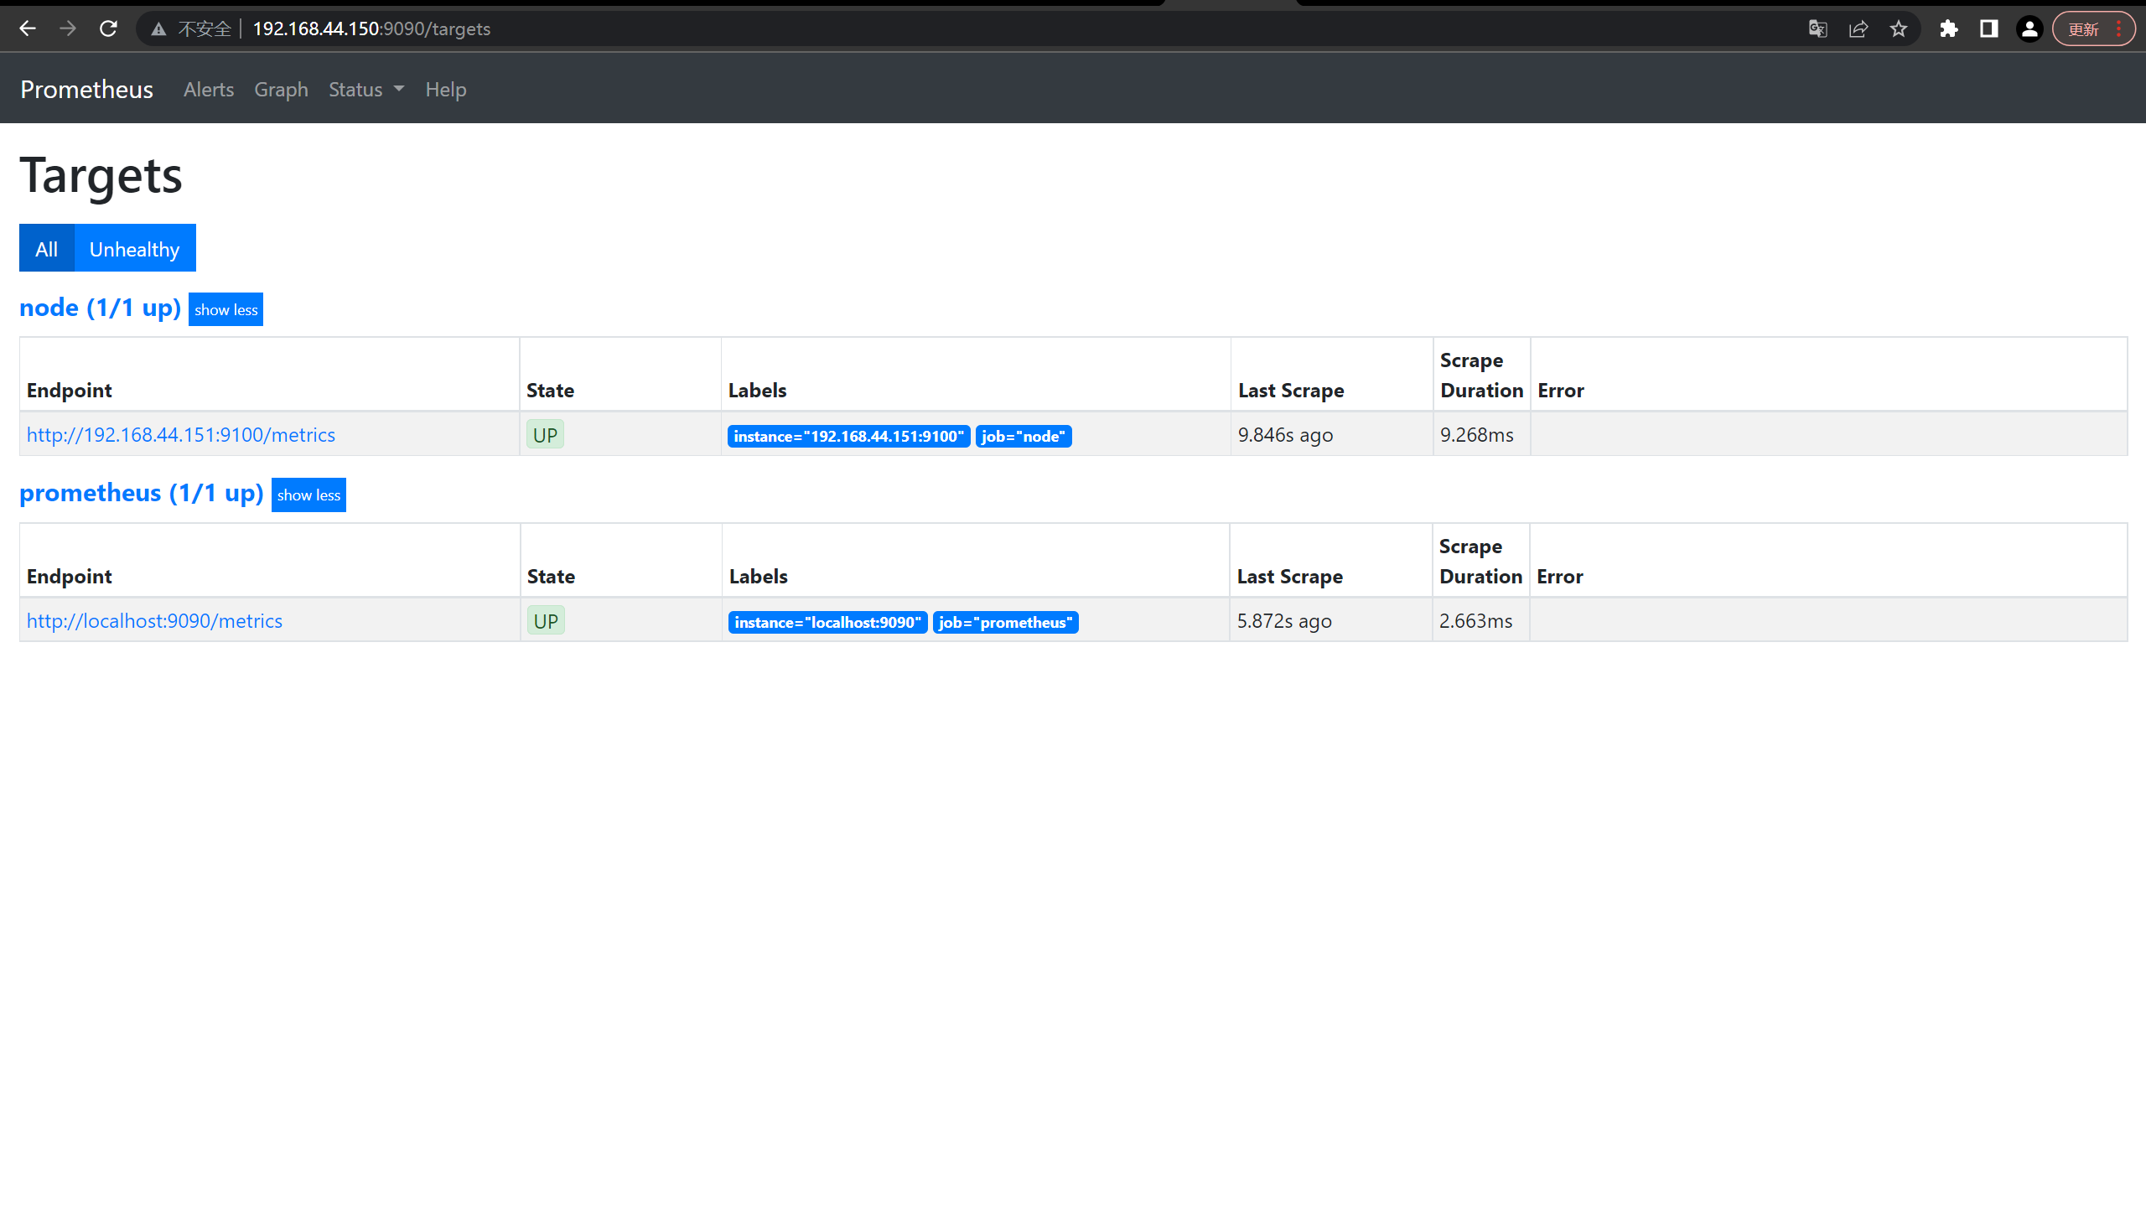The width and height of the screenshot is (2146, 1207).
Task: Select the All targets filter
Action: (47, 249)
